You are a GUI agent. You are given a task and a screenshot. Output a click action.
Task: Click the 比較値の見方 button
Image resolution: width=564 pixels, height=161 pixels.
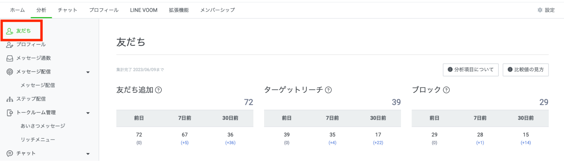[x=526, y=70]
